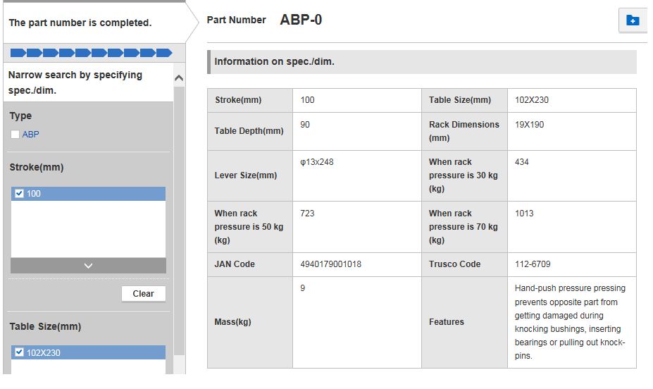Click the left panel vertical scrollbar
653x389 pixels.
(x=179, y=221)
